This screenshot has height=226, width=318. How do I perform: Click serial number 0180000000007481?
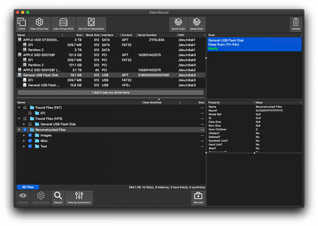154,75
